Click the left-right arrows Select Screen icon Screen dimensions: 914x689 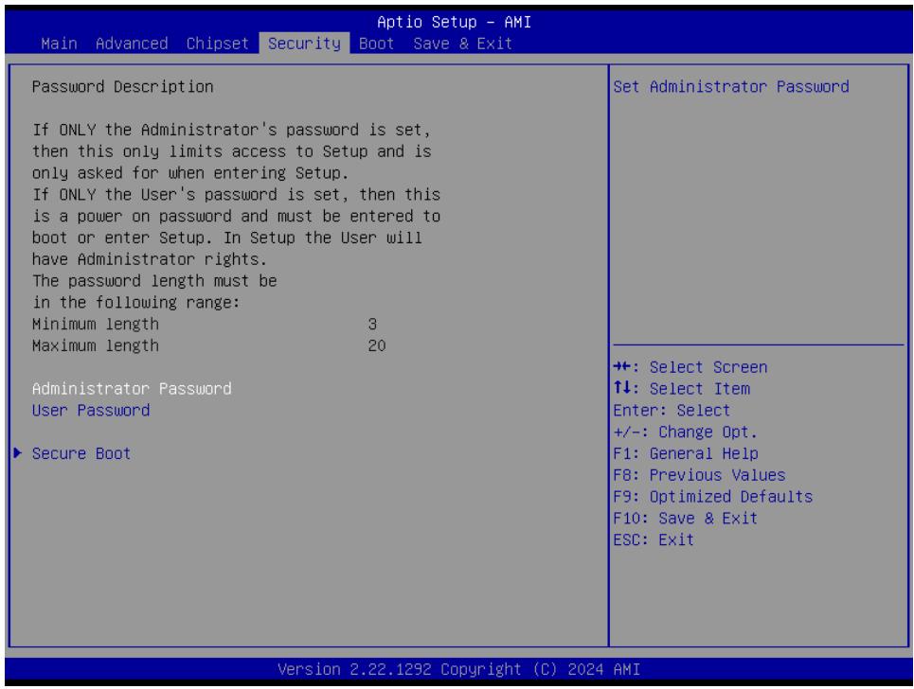tap(622, 367)
